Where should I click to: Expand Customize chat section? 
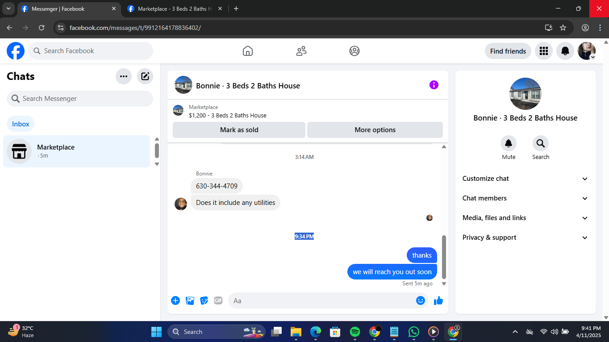526,179
